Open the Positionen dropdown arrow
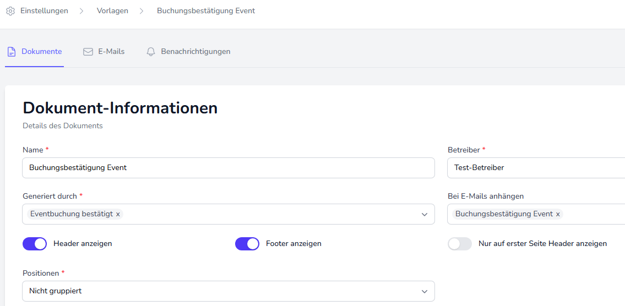Image resolution: width=625 pixels, height=306 pixels. click(x=424, y=291)
